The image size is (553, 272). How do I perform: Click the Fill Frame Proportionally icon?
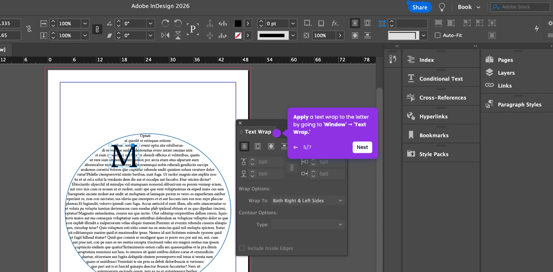(x=438, y=23)
